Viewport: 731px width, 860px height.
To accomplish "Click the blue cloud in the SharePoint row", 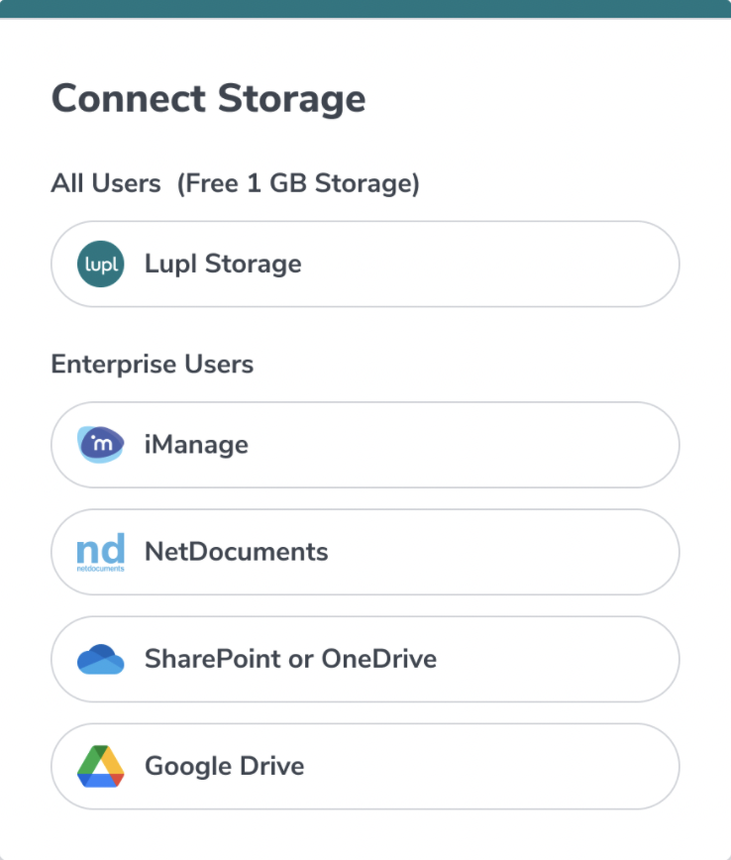I will [x=99, y=658].
